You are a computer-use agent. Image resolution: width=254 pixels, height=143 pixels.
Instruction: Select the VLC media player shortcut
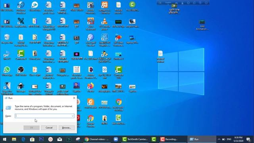tap(104, 24)
